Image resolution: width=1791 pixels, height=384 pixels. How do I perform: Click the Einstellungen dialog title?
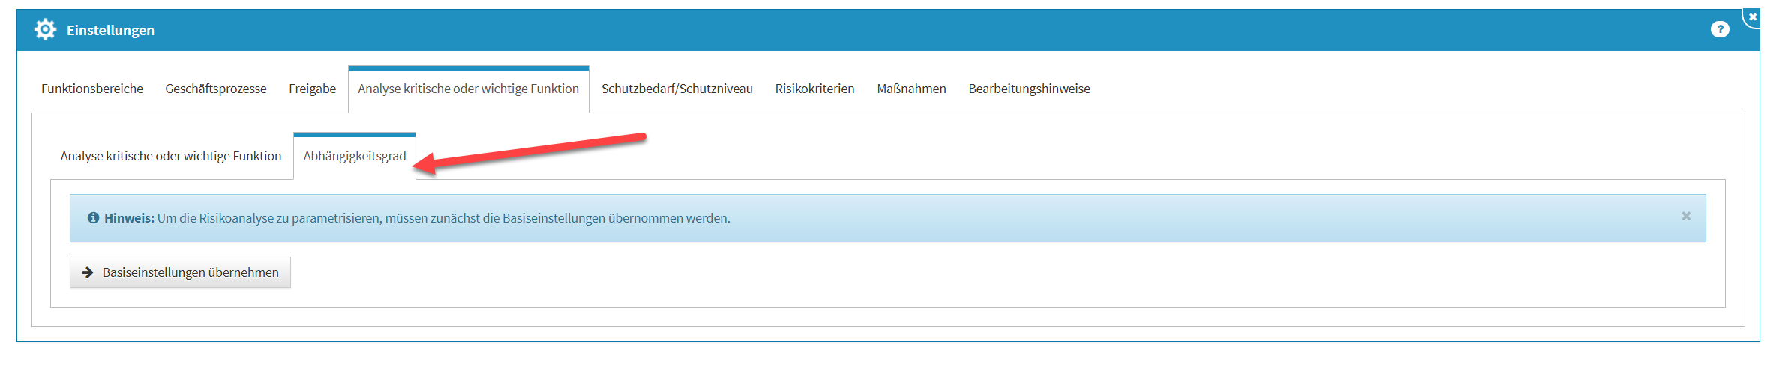click(110, 30)
